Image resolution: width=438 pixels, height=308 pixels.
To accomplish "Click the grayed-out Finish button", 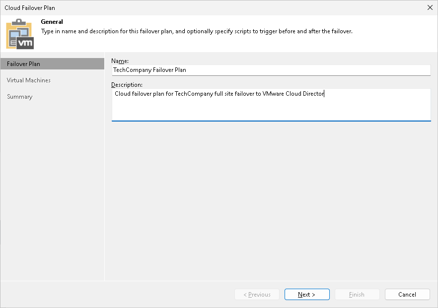I will pyautogui.click(x=357, y=294).
